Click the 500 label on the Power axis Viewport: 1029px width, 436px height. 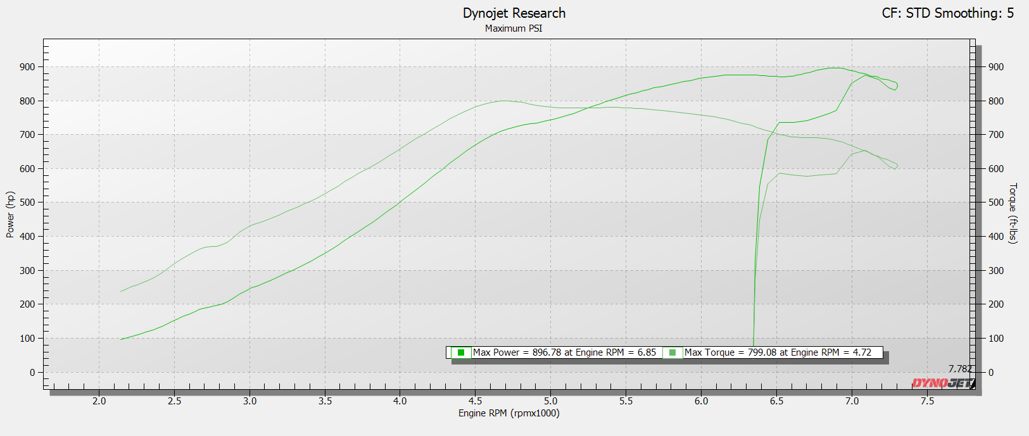tap(27, 202)
